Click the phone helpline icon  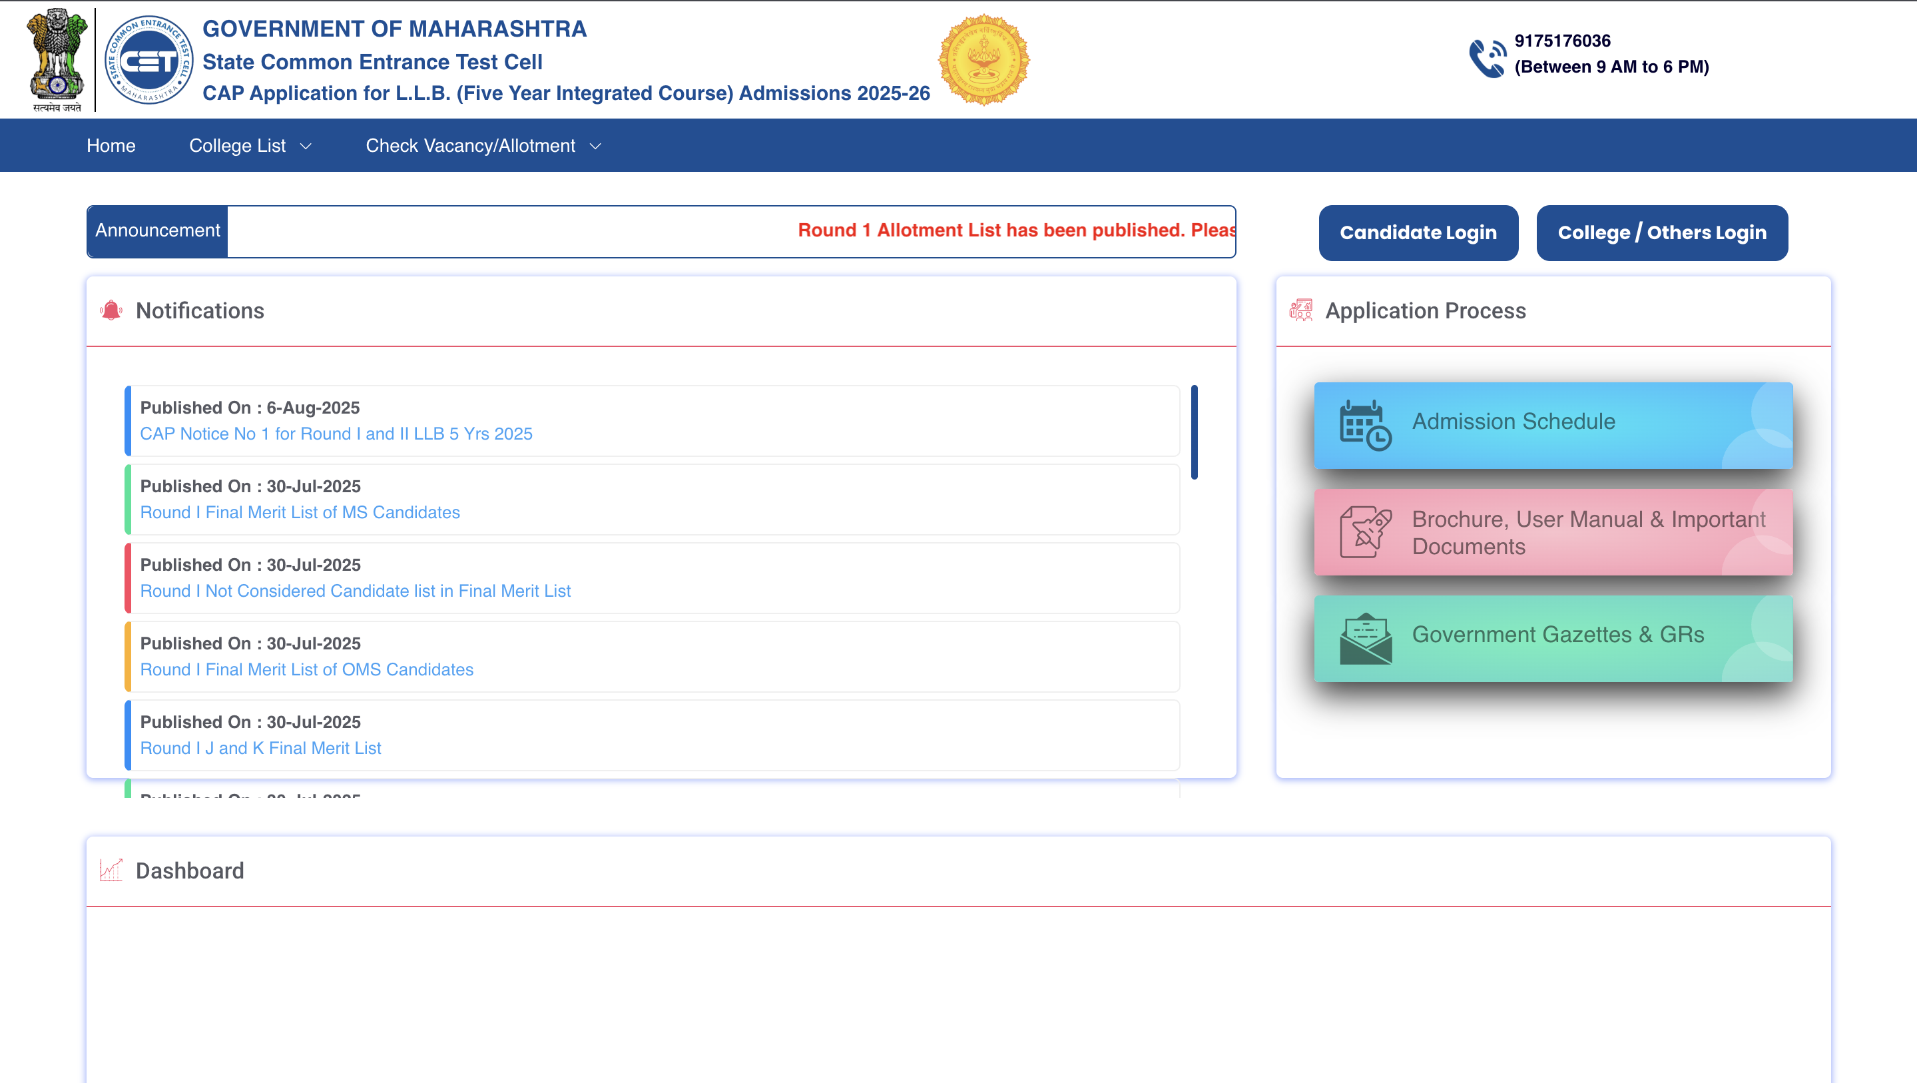coord(1488,57)
